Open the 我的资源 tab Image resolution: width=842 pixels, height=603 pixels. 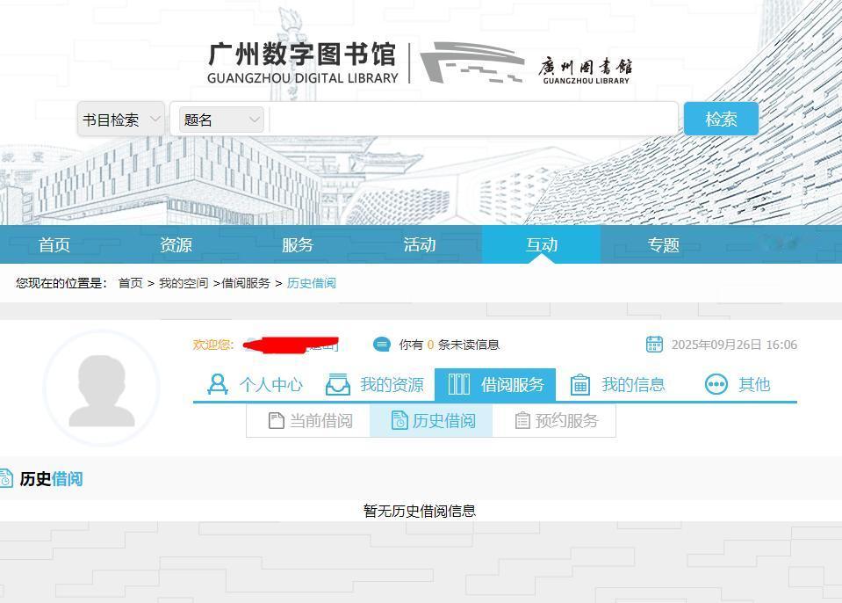pyautogui.click(x=375, y=385)
